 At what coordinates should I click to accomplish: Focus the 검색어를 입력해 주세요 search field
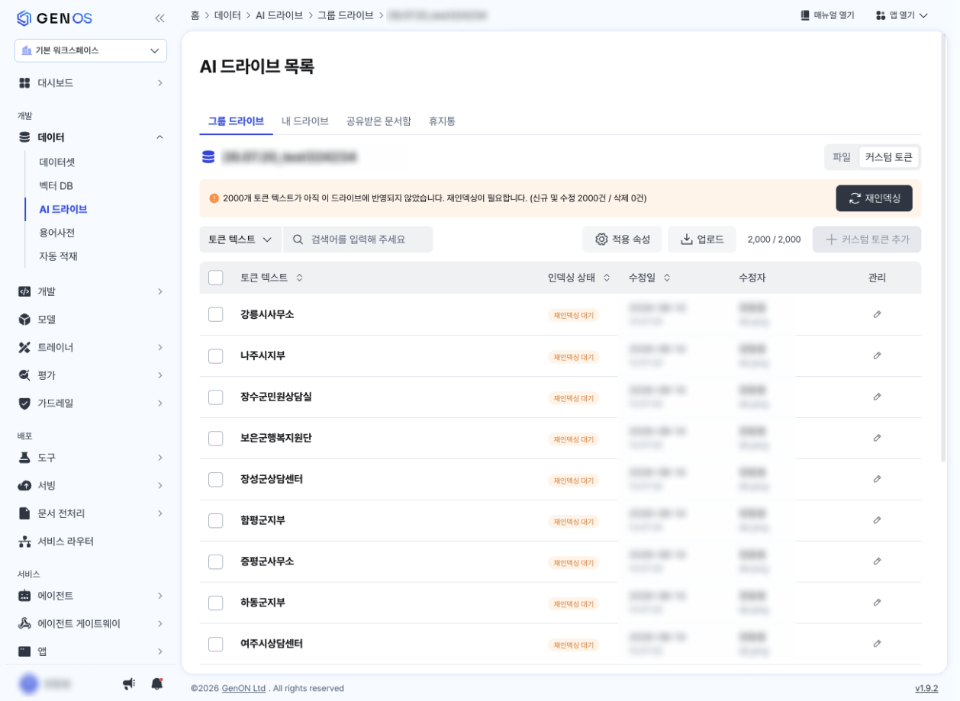[358, 240]
